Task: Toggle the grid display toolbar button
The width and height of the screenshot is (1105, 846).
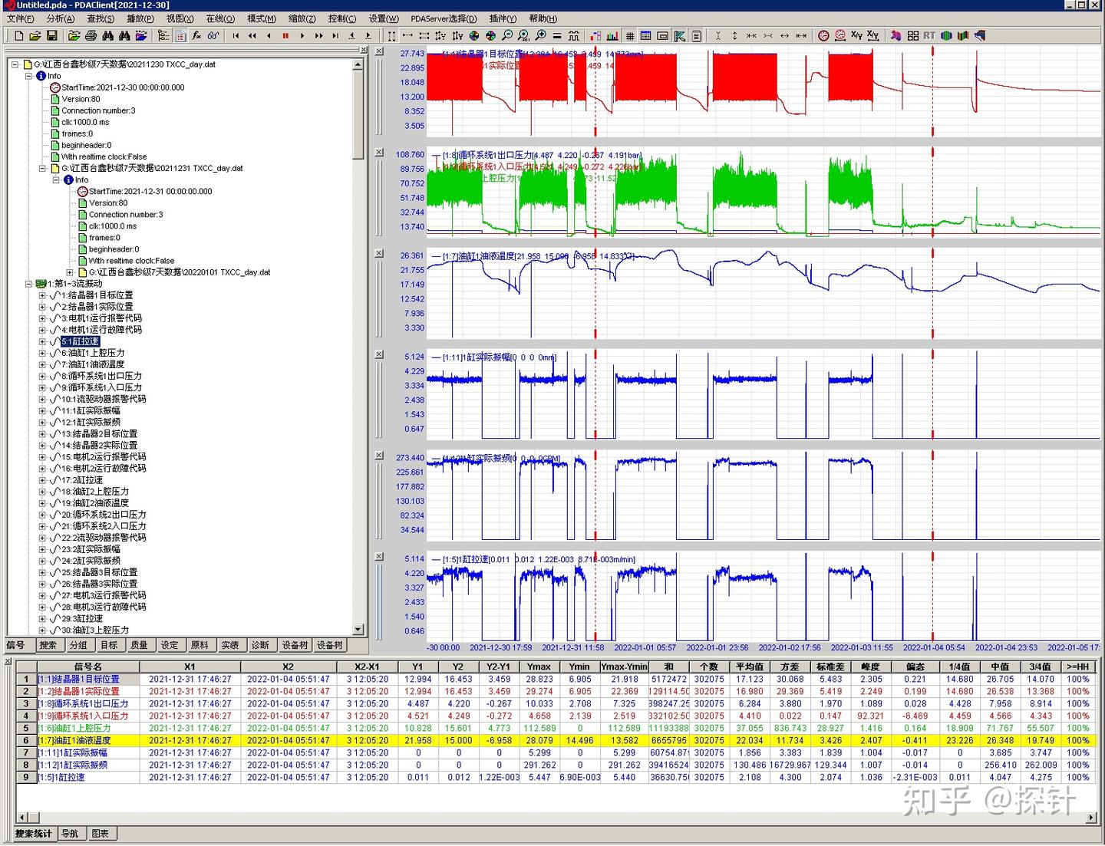Action: click(629, 35)
